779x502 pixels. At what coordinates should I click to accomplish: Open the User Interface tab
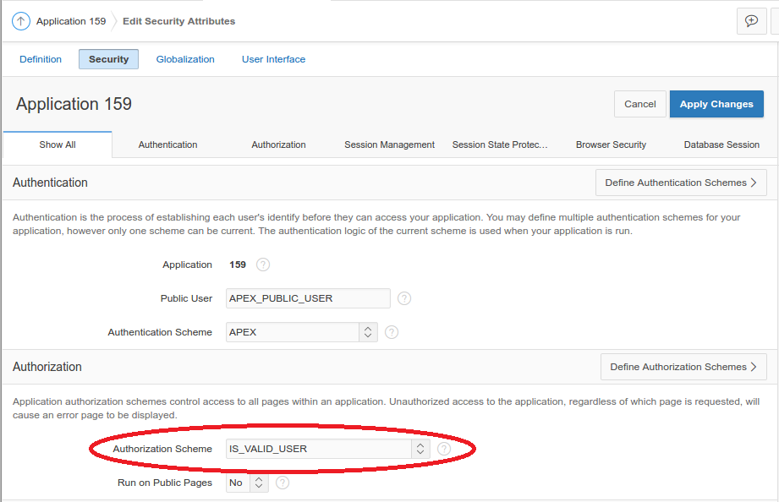[273, 59]
